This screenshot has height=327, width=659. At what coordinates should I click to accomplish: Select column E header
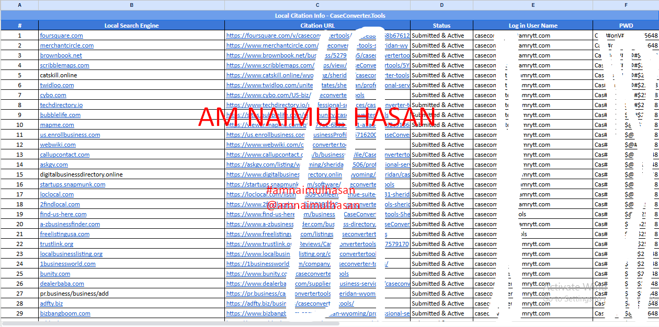coord(532,5)
